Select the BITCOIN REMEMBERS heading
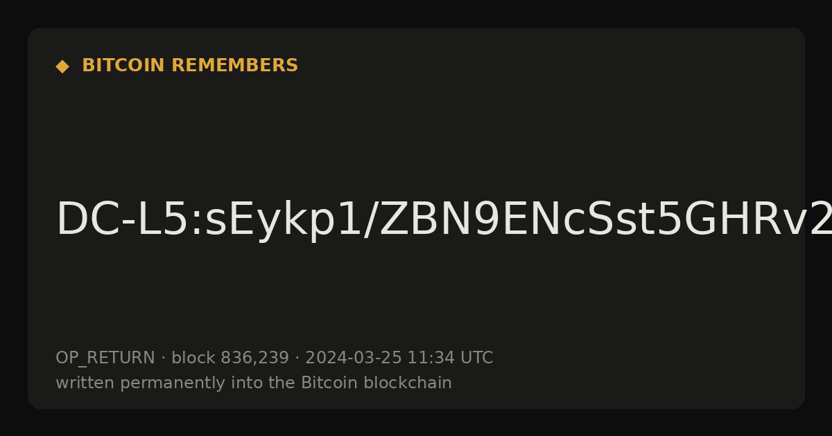 (190, 66)
